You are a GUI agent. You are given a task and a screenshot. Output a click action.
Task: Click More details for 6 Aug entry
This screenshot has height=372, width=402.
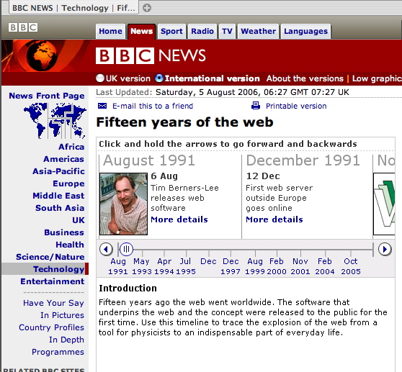tap(179, 219)
